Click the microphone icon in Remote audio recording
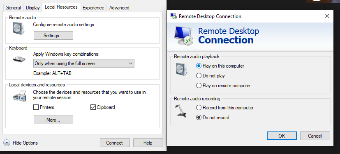The image size is (340, 154). pyautogui.click(x=181, y=111)
